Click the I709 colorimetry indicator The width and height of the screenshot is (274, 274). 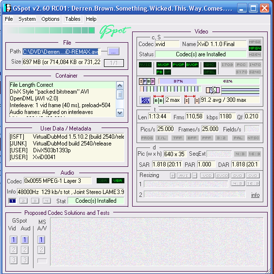pyautogui.click(x=227, y=64)
